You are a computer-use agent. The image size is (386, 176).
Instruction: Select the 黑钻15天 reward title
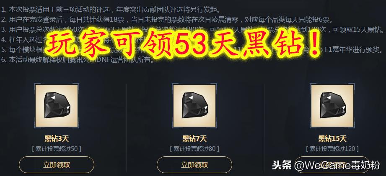pos(332,139)
